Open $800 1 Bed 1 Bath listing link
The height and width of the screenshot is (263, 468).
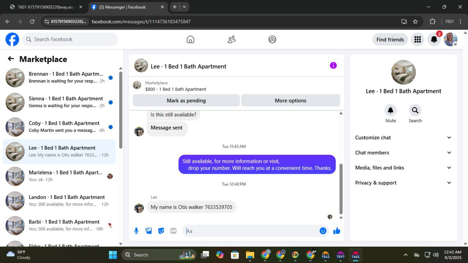tap(175, 89)
